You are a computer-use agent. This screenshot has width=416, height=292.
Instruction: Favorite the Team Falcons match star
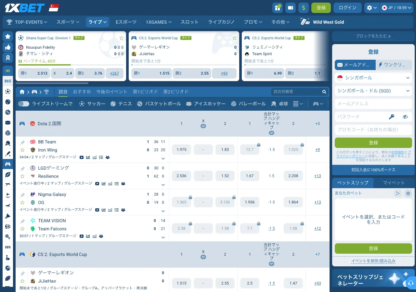tap(22, 229)
